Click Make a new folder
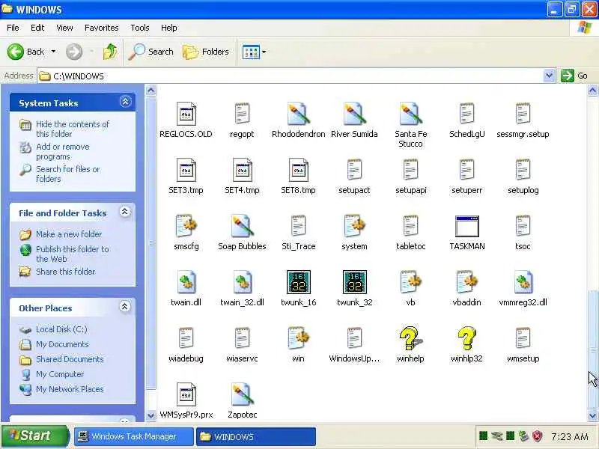599x449 pixels. pyautogui.click(x=69, y=234)
